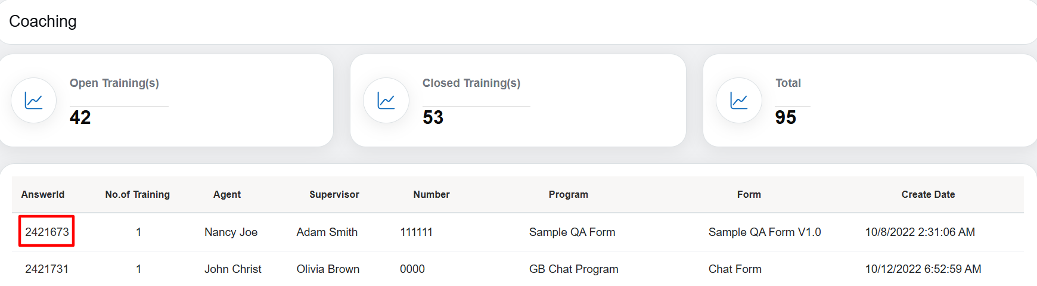Open AnswerId 2421731 record
1037x286 pixels.
tap(47, 269)
